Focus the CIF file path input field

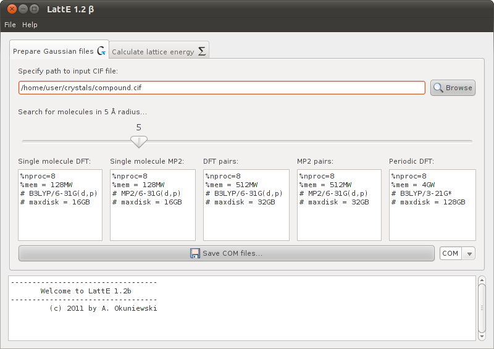pyautogui.click(x=222, y=88)
